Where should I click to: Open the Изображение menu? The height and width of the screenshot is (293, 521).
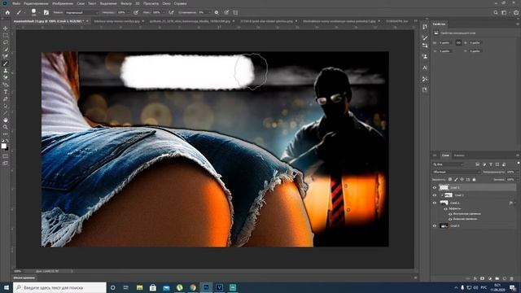[x=63, y=3]
